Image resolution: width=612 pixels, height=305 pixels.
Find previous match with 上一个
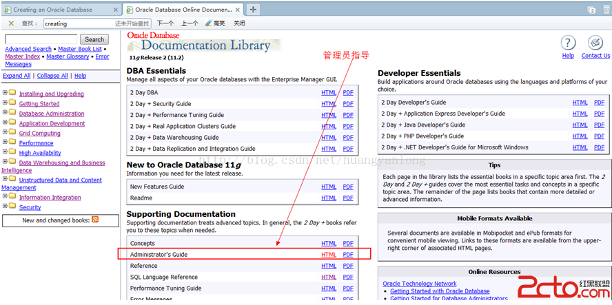click(x=190, y=23)
